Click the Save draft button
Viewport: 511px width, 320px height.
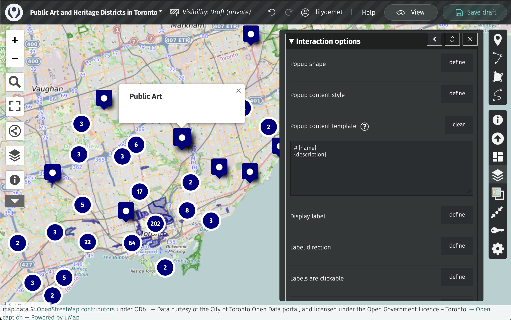(x=475, y=12)
